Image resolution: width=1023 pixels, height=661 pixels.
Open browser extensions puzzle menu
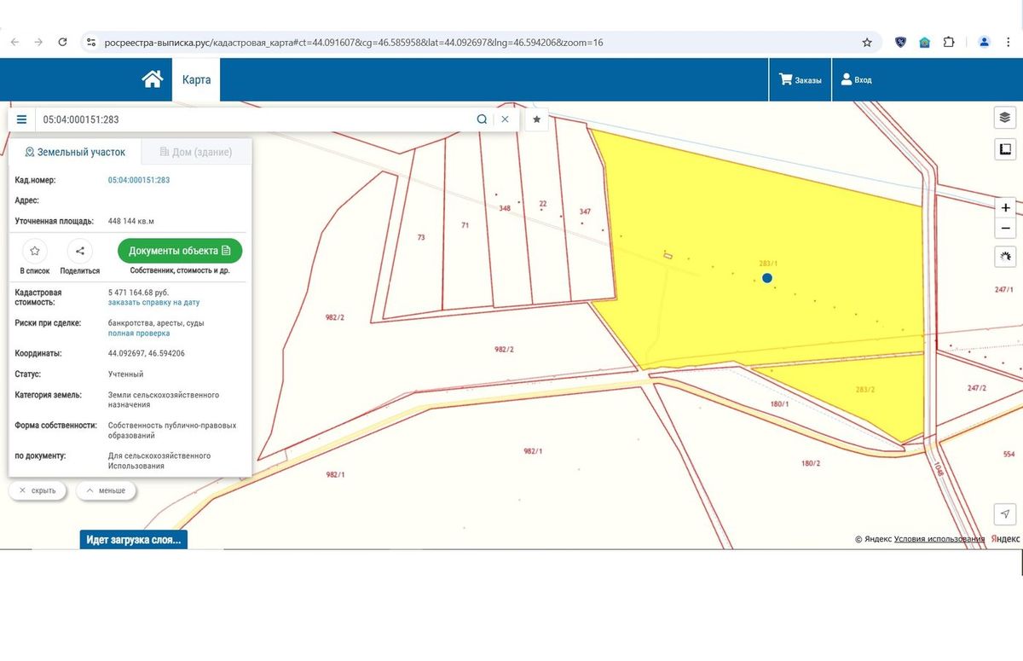tap(949, 42)
